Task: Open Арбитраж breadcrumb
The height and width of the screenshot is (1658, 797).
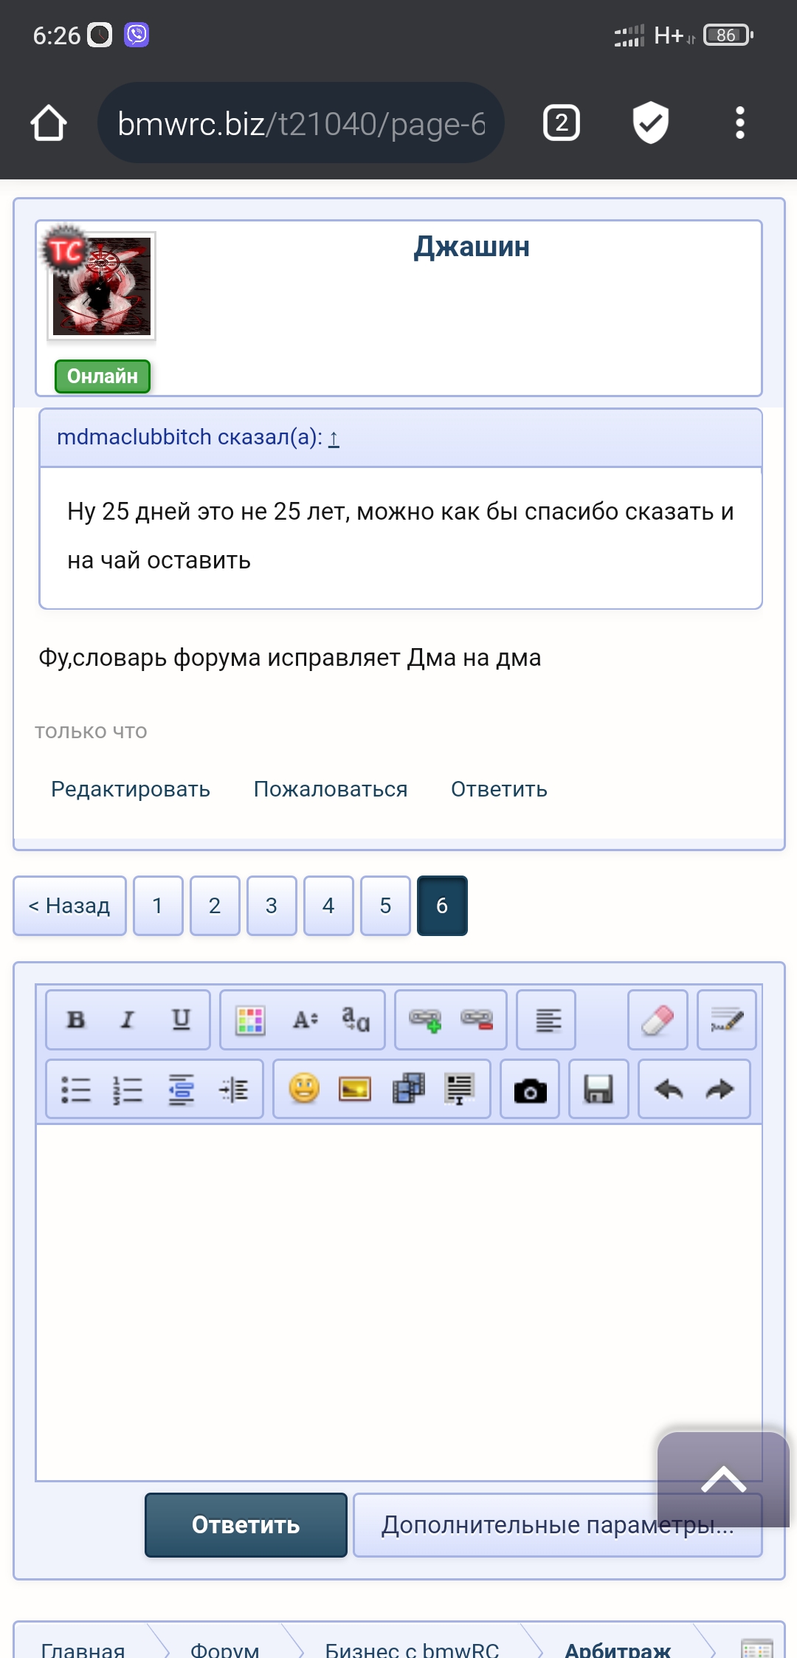Action: (618, 1649)
